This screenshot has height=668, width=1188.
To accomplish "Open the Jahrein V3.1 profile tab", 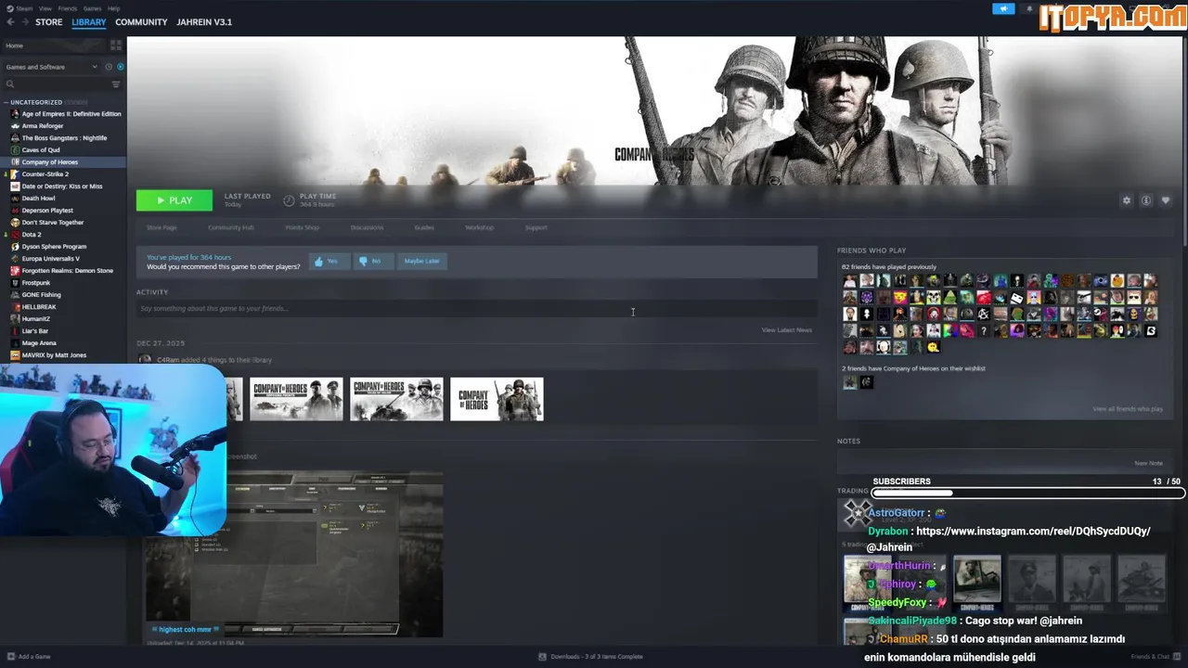I will click(204, 22).
